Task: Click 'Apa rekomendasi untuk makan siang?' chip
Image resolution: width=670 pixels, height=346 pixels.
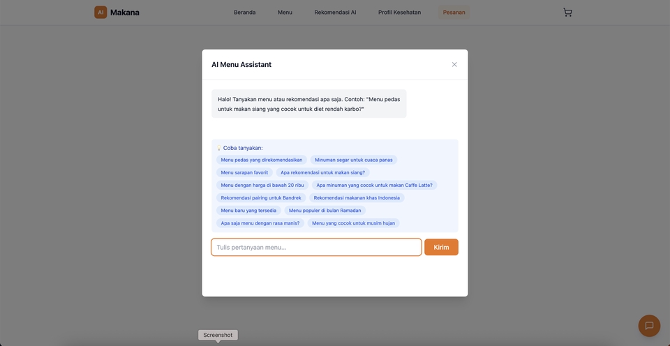Action: pyautogui.click(x=323, y=172)
